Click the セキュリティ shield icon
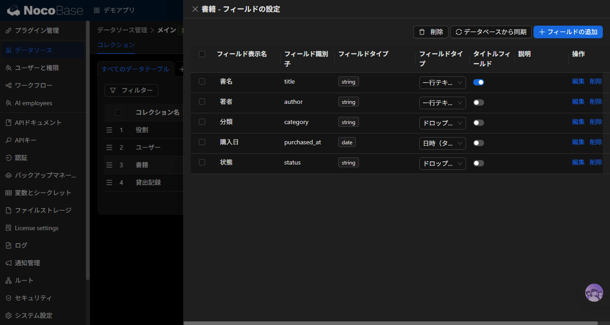Screen dimensions: 610x325 pos(9,298)
